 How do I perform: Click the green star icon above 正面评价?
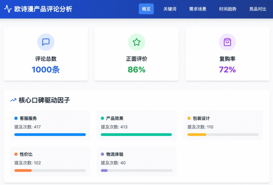pos(136,42)
